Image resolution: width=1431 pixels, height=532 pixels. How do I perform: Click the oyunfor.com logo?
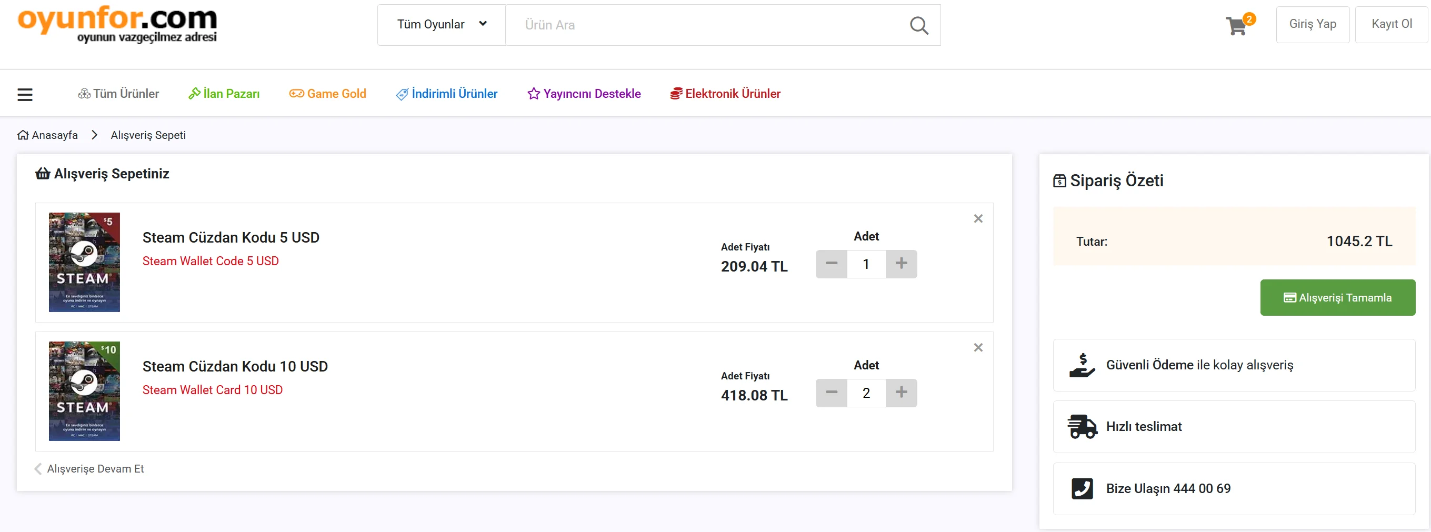[x=117, y=24]
